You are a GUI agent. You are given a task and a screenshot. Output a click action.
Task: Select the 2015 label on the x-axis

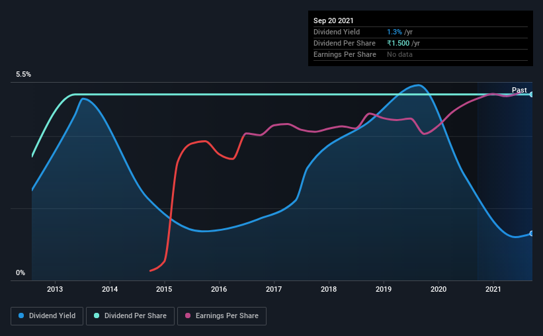pyautogui.click(x=164, y=289)
